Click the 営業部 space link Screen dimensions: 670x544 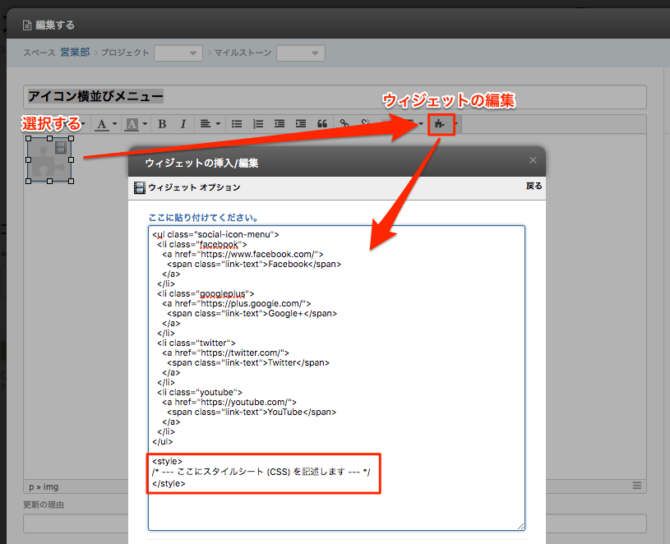[76, 53]
